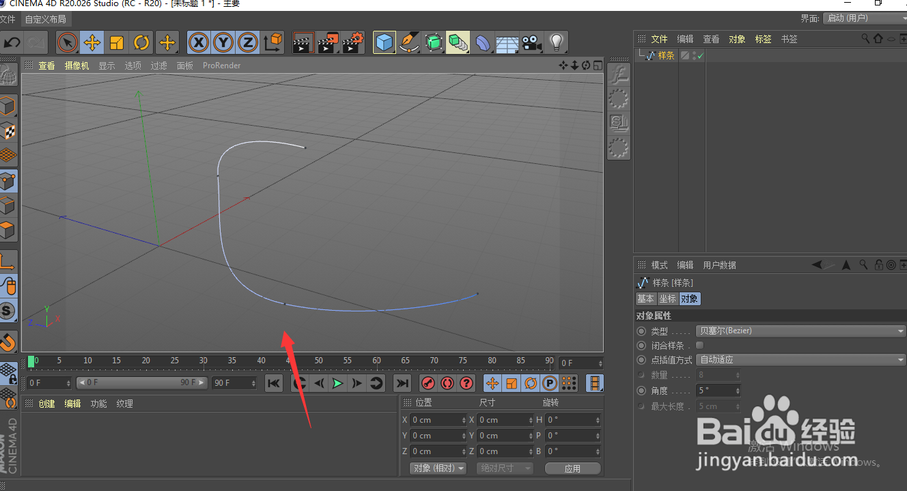Open the 点插值方式 dropdown

pos(801,360)
